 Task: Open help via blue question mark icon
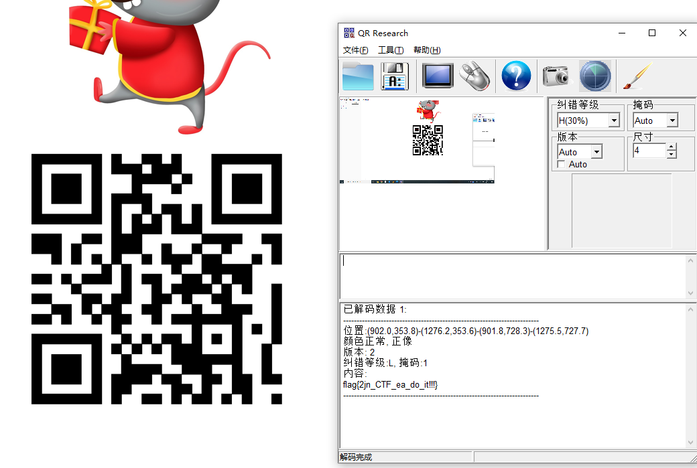(x=516, y=76)
